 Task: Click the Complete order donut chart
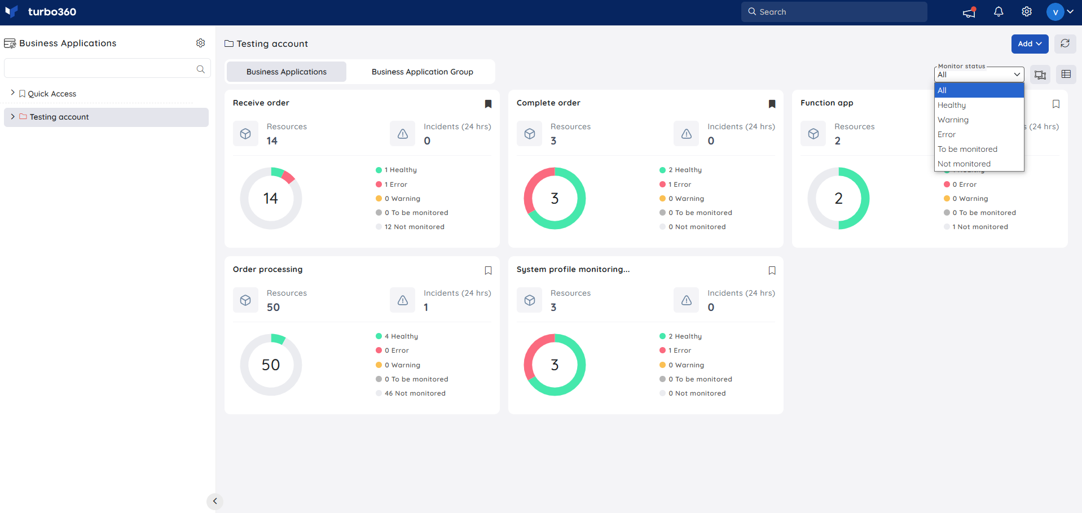[x=555, y=198]
